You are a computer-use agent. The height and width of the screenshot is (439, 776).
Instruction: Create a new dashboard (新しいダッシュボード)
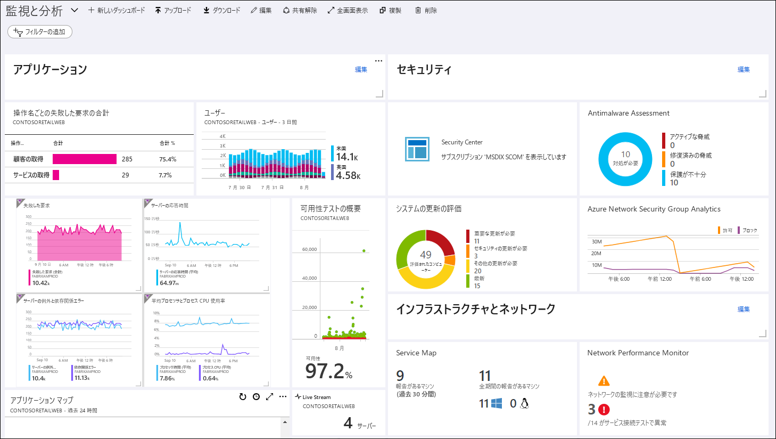point(117,10)
